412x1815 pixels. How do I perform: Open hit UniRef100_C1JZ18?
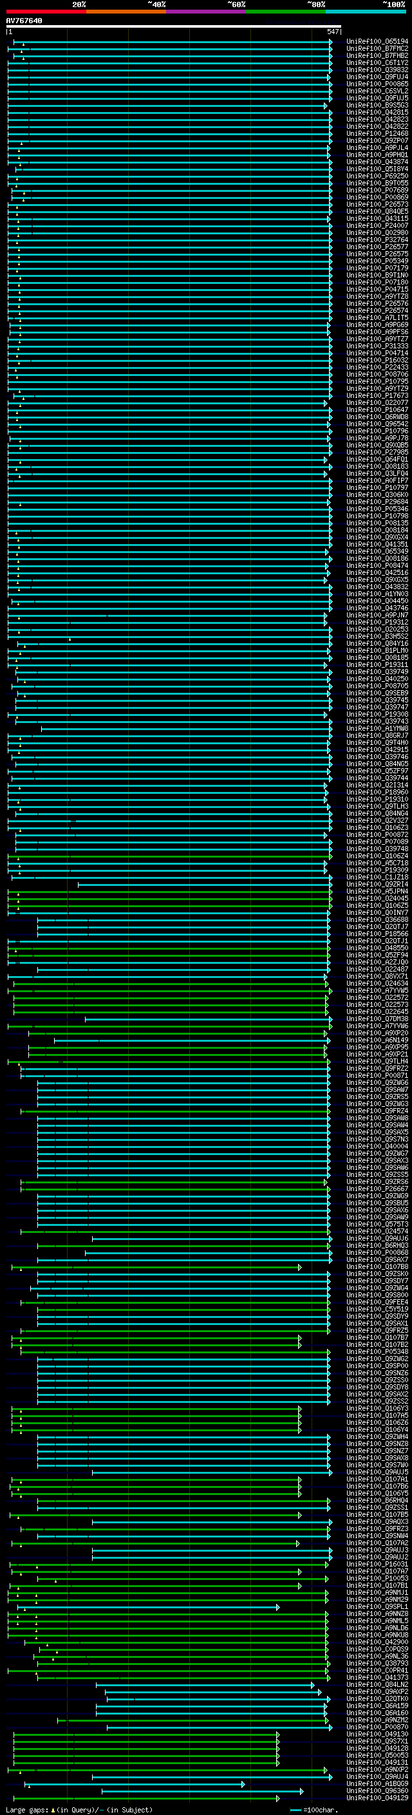377,877
